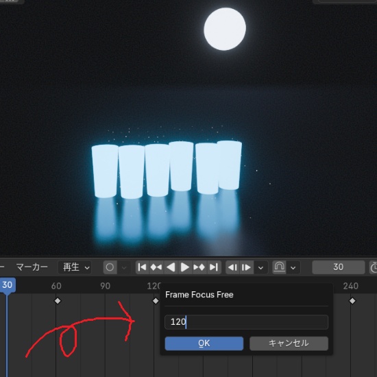The image size is (377, 377).
Task: Open the auto keyframing options dropdown
Action: coord(124,267)
